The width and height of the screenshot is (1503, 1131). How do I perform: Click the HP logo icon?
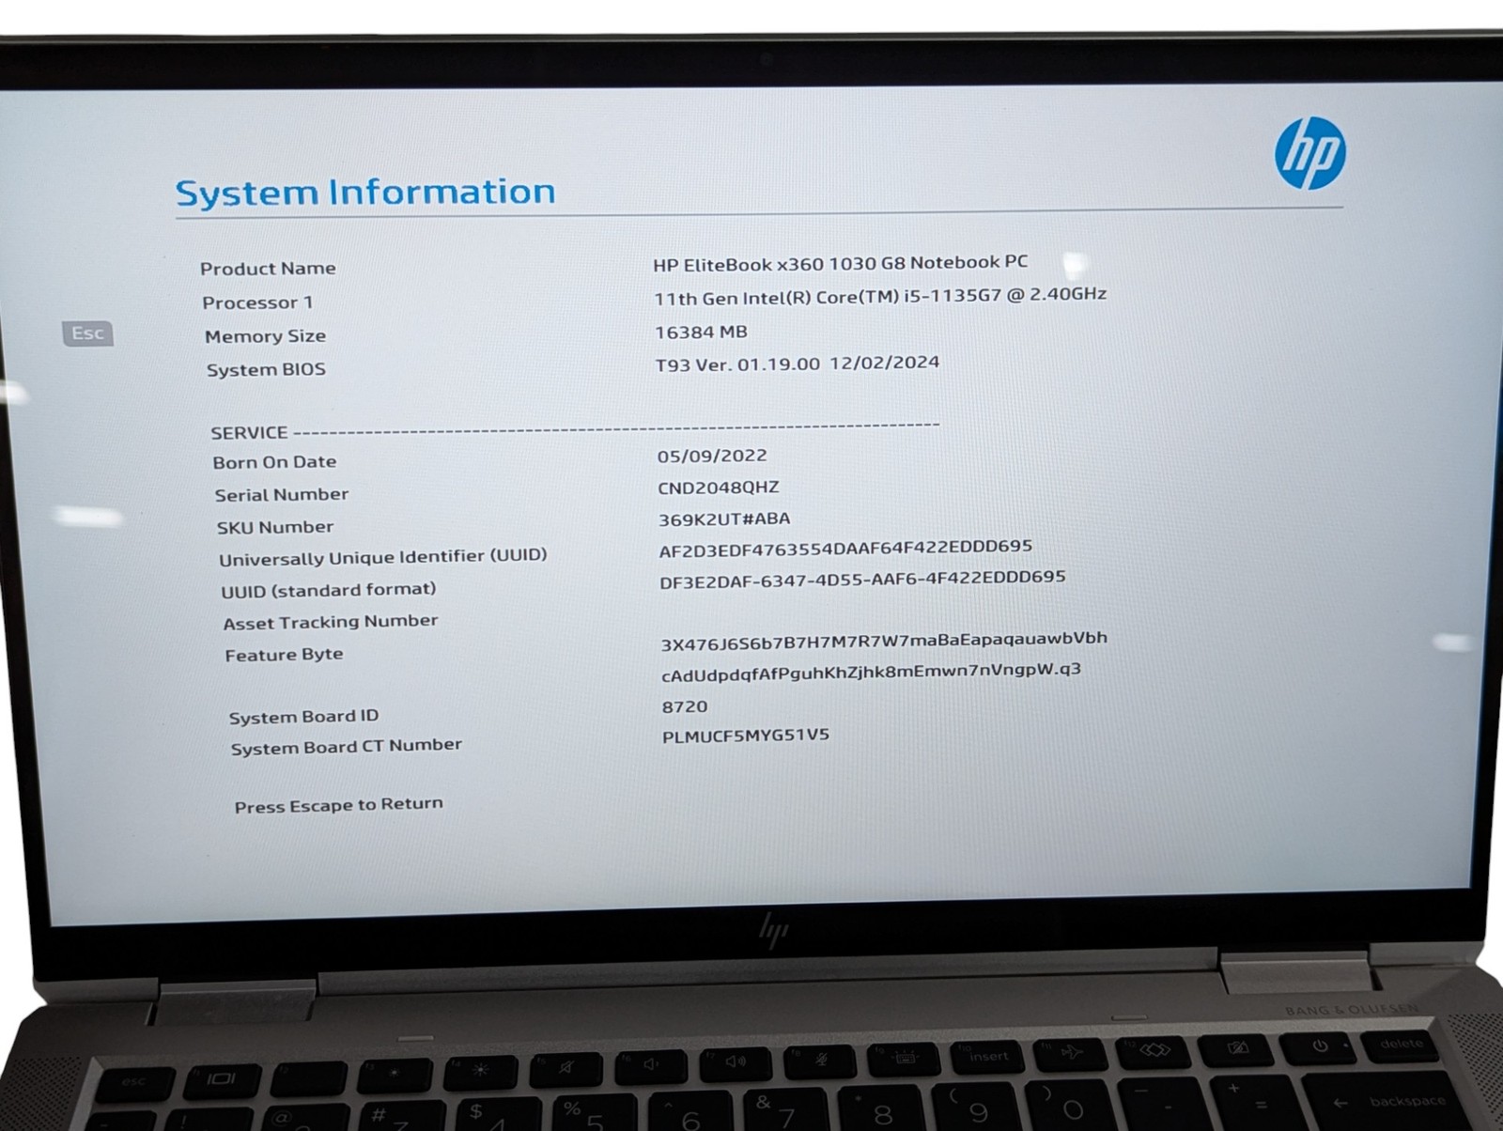[x=1309, y=153]
